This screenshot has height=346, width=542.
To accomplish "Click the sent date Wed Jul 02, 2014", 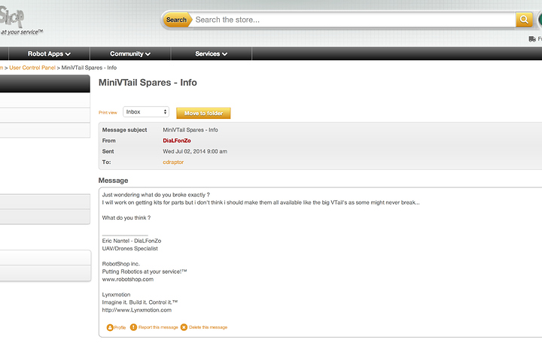I will point(195,151).
